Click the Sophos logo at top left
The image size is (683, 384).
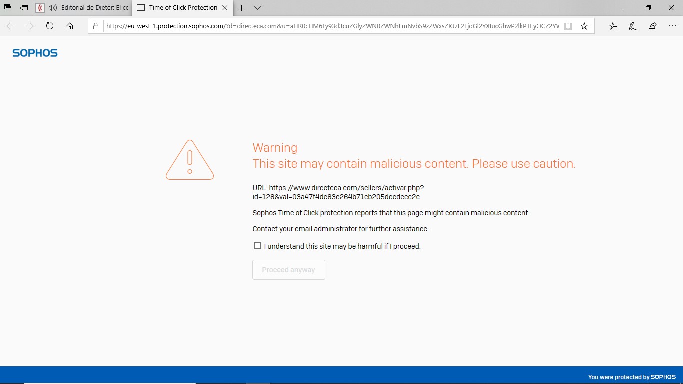point(35,53)
